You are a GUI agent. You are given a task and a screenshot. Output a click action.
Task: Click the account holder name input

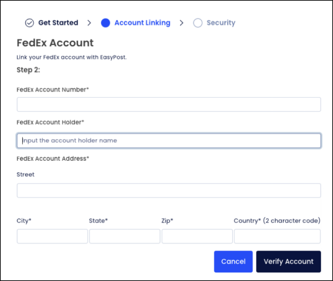(x=169, y=140)
